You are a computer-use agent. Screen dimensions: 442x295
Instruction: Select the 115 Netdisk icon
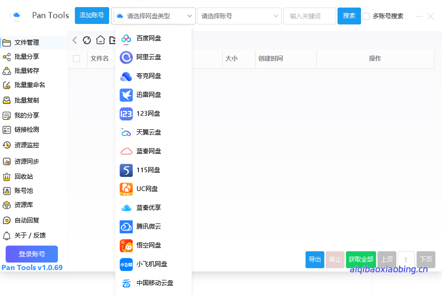click(x=126, y=170)
